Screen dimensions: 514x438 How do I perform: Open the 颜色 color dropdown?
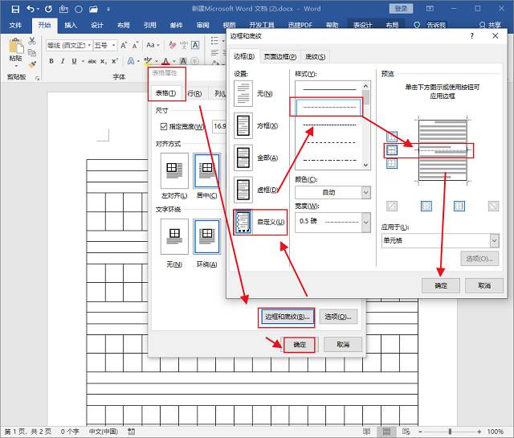tap(332, 192)
